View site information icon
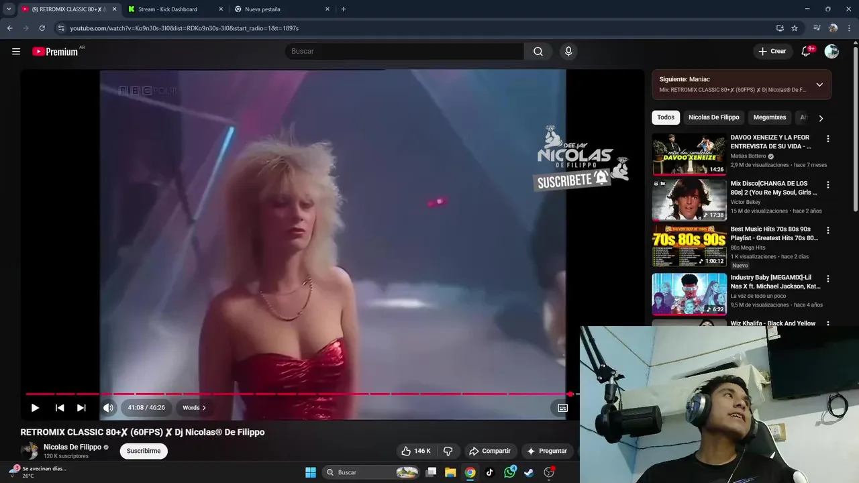Viewport: 859px width, 483px height. (x=61, y=28)
